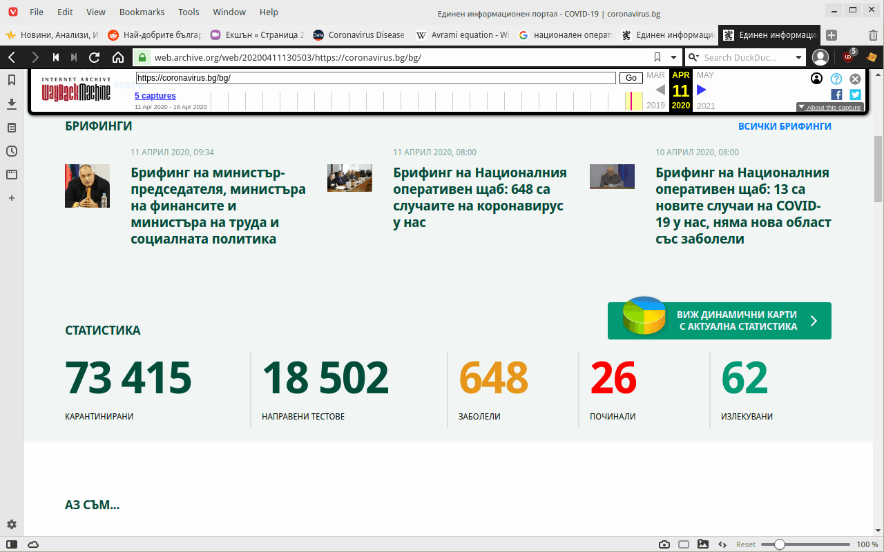
Task: Toggle image loading in status bar
Action: coord(703,544)
